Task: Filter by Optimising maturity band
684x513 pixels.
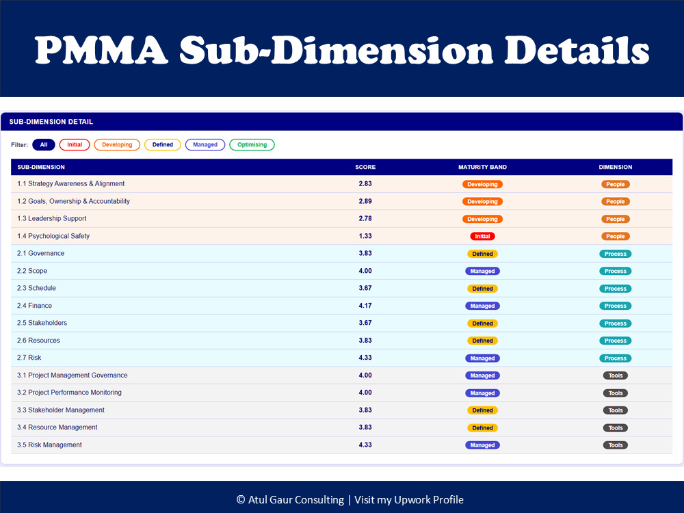Action: 252,144
